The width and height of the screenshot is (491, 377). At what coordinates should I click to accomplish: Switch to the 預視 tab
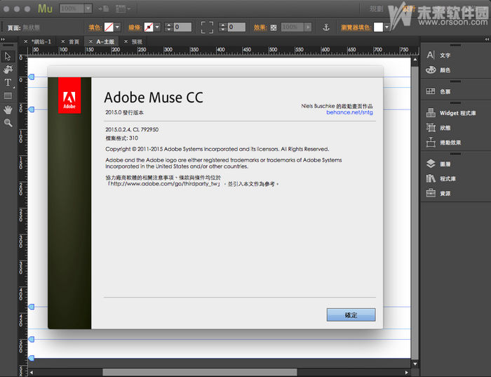(x=137, y=41)
